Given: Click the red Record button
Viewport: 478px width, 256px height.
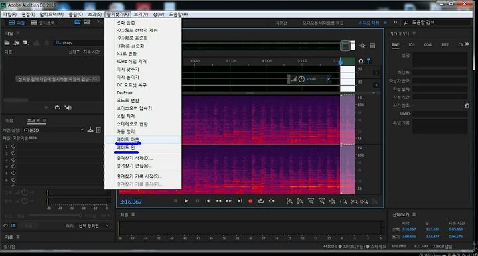Looking at the screenshot, I should pyautogui.click(x=250, y=201).
